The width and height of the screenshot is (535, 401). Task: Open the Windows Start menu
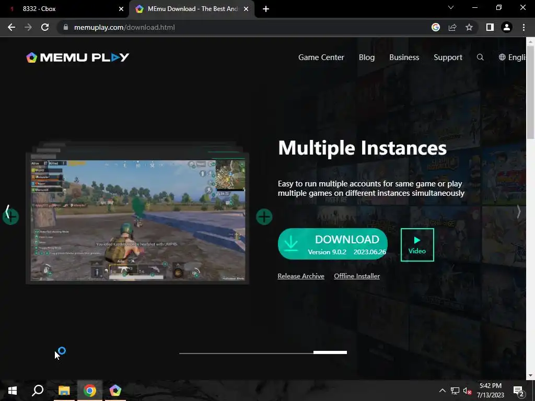(13, 391)
